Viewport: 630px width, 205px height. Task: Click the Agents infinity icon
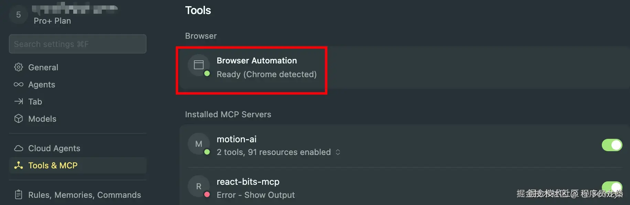coord(19,84)
